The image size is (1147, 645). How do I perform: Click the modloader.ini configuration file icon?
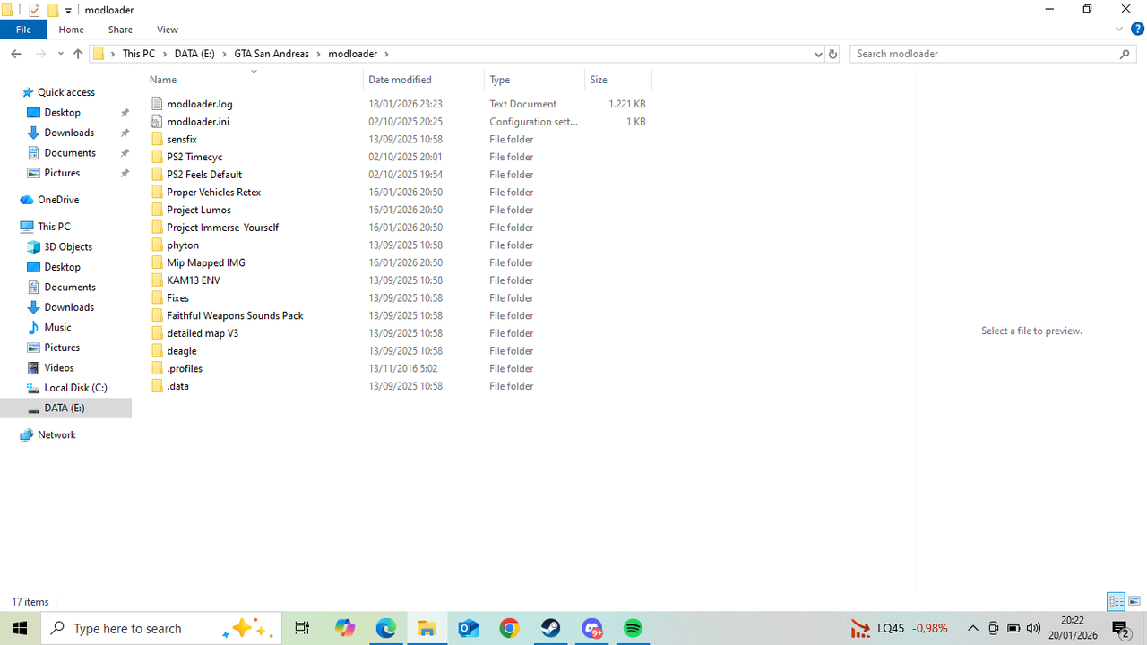(x=157, y=122)
